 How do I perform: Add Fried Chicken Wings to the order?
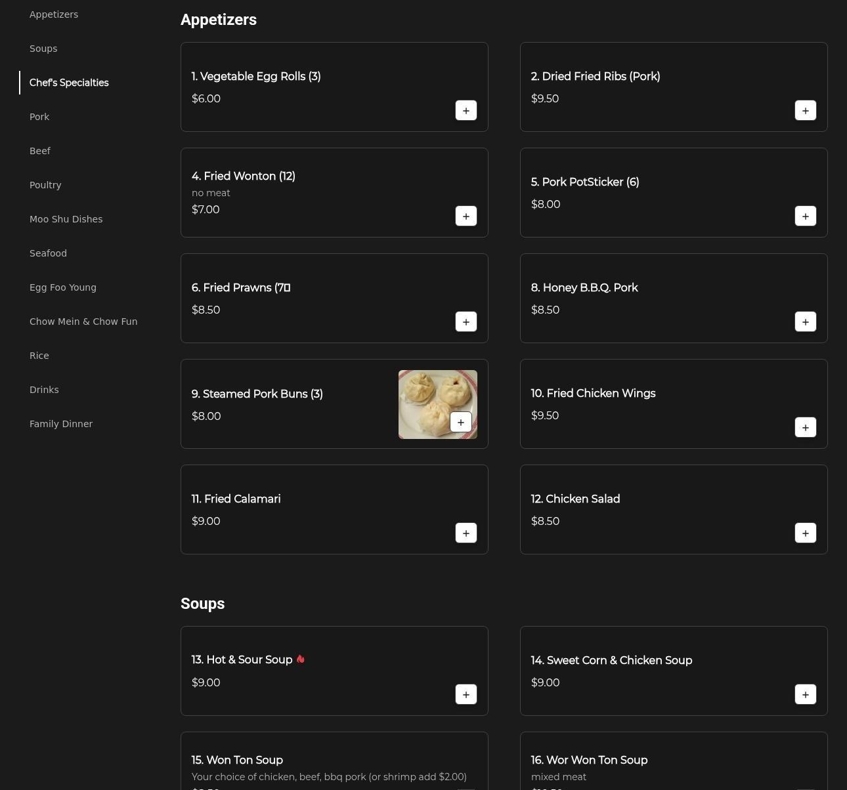coord(806,427)
